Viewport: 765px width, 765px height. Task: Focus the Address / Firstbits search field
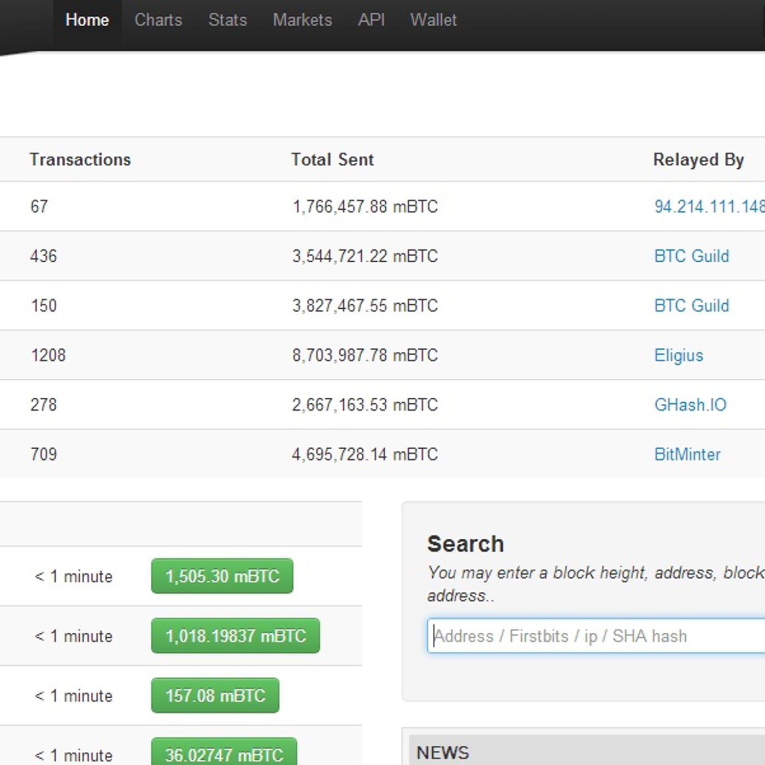pyautogui.click(x=596, y=636)
